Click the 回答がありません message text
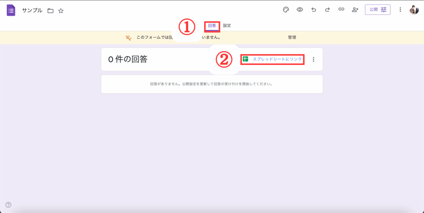The height and width of the screenshot is (213, 424). 211,84
